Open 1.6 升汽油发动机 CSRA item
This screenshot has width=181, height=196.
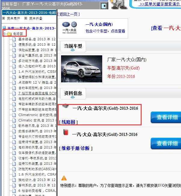(37, 174)
